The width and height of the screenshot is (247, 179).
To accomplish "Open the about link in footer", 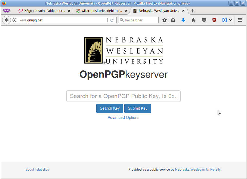I will [x=30, y=170].
